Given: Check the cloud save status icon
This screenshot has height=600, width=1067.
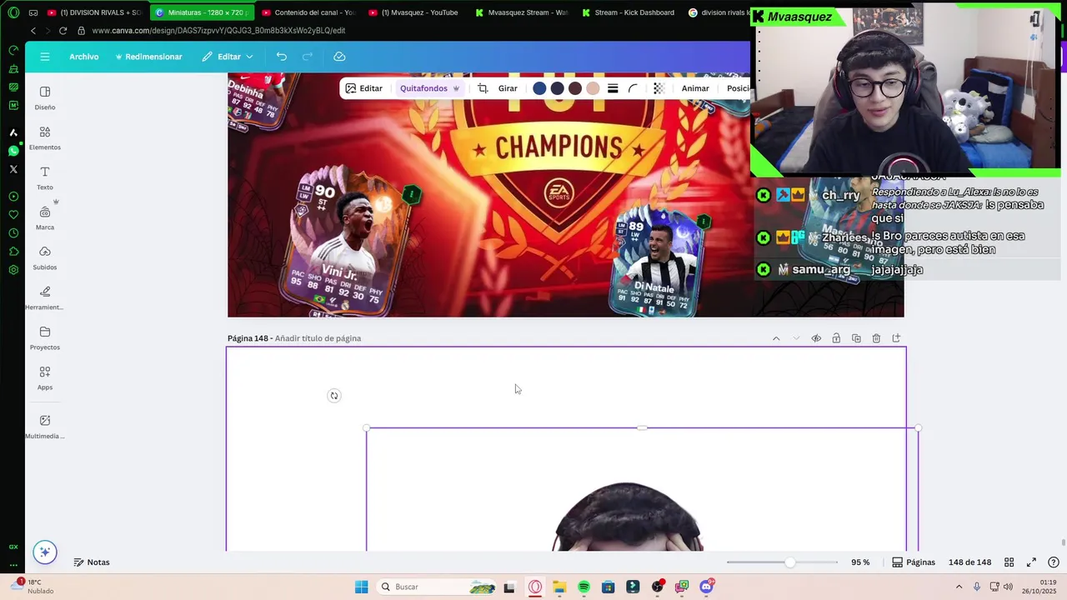Looking at the screenshot, I should click(339, 57).
